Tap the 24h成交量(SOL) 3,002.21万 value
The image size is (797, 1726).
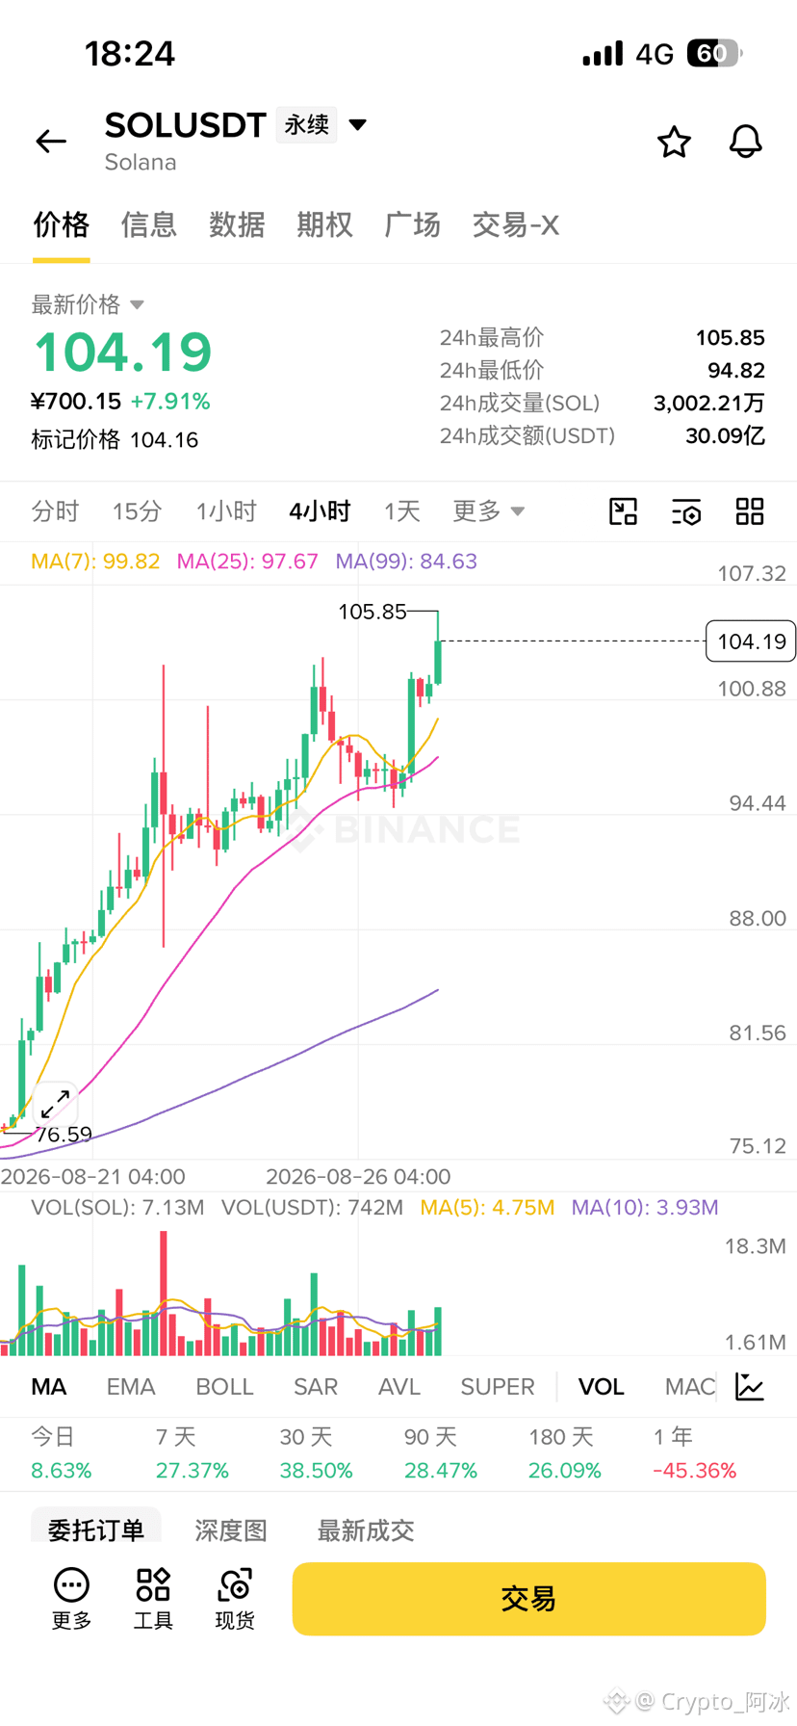[x=709, y=403]
